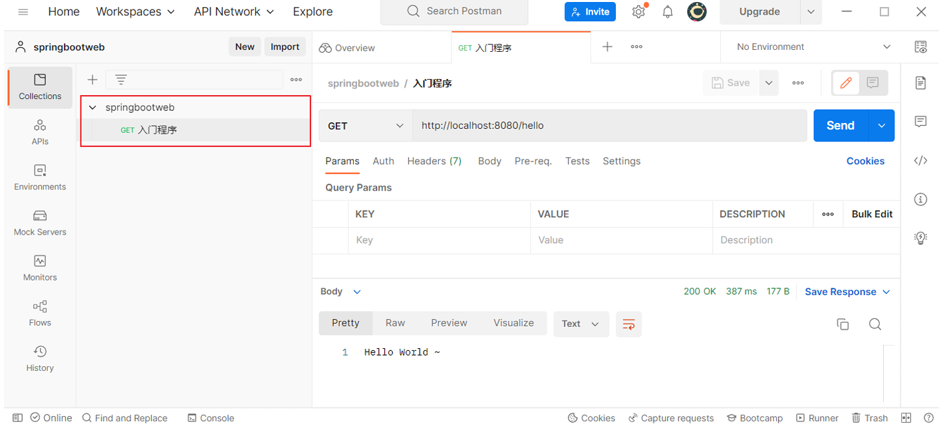
Task: Click the filter collections icon
Action: tap(120, 80)
